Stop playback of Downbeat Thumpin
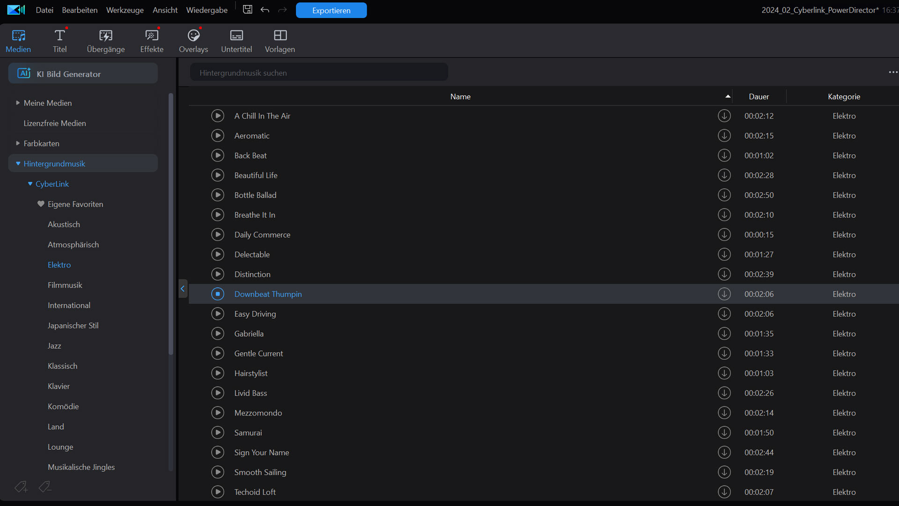 coord(218,294)
